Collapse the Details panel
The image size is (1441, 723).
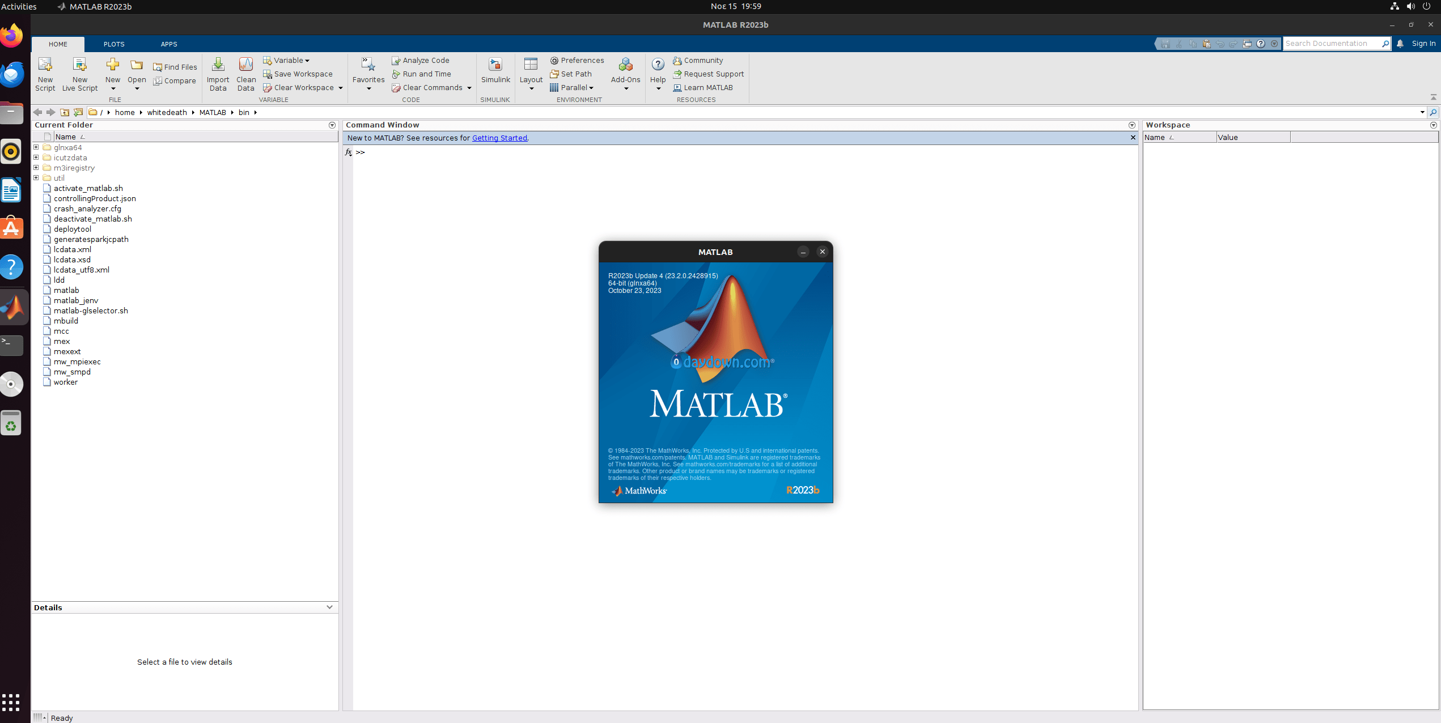[x=329, y=607]
